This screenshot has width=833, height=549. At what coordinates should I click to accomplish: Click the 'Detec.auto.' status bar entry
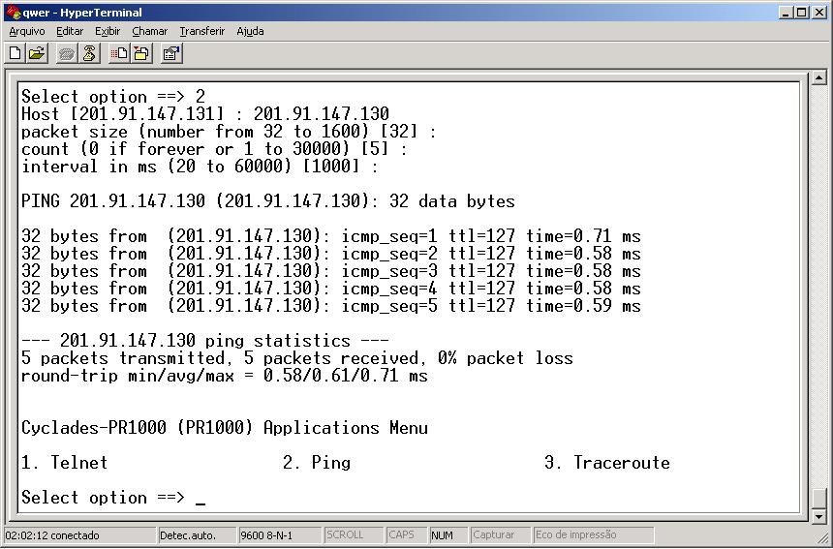pos(197,535)
